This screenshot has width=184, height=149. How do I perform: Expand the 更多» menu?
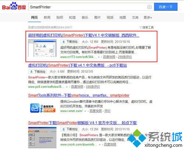(148, 18)
